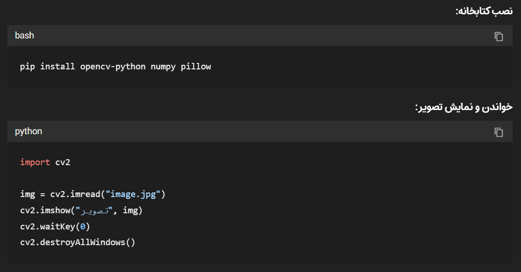Click the red 'import' keyword
This screenshot has width=521, height=272.
[x=35, y=162]
